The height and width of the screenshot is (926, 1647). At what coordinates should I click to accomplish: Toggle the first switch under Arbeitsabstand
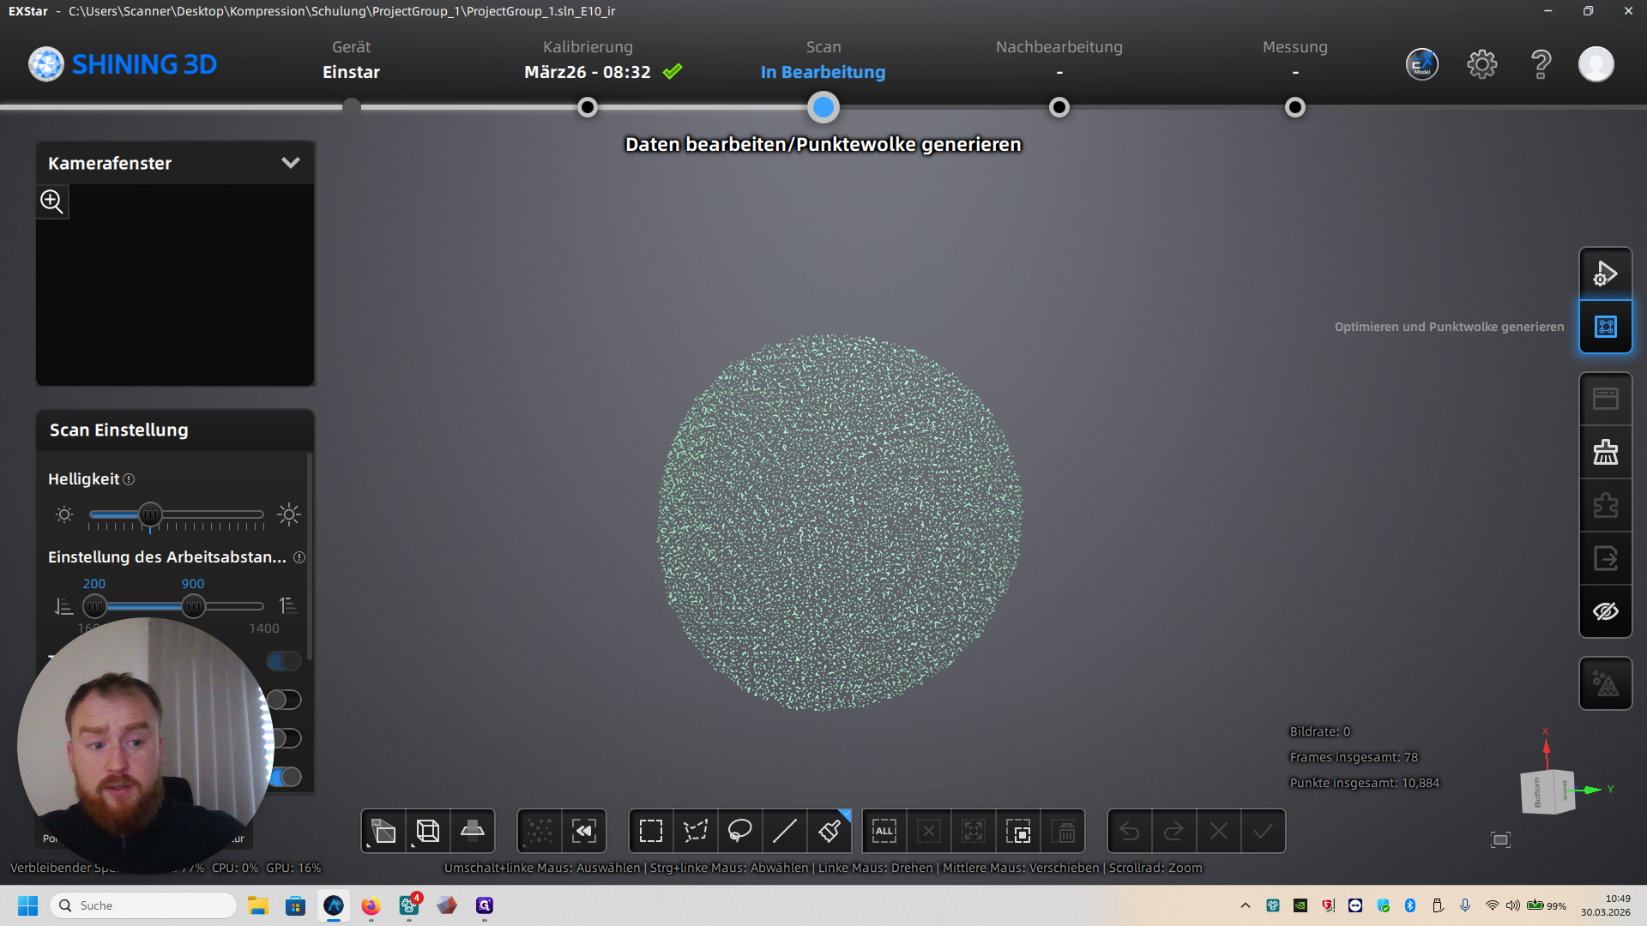coord(284,661)
